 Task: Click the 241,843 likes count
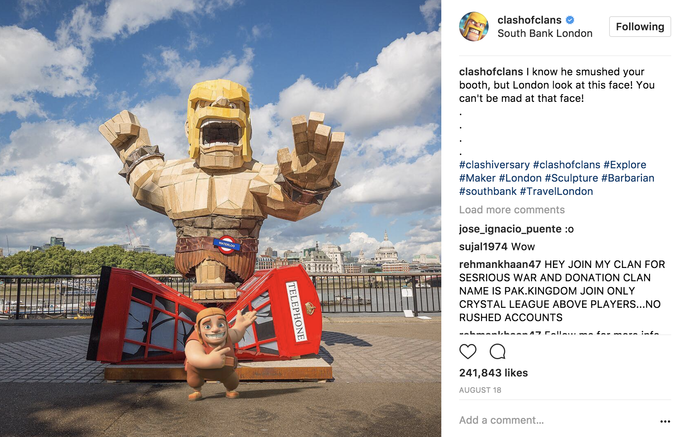pyautogui.click(x=493, y=373)
